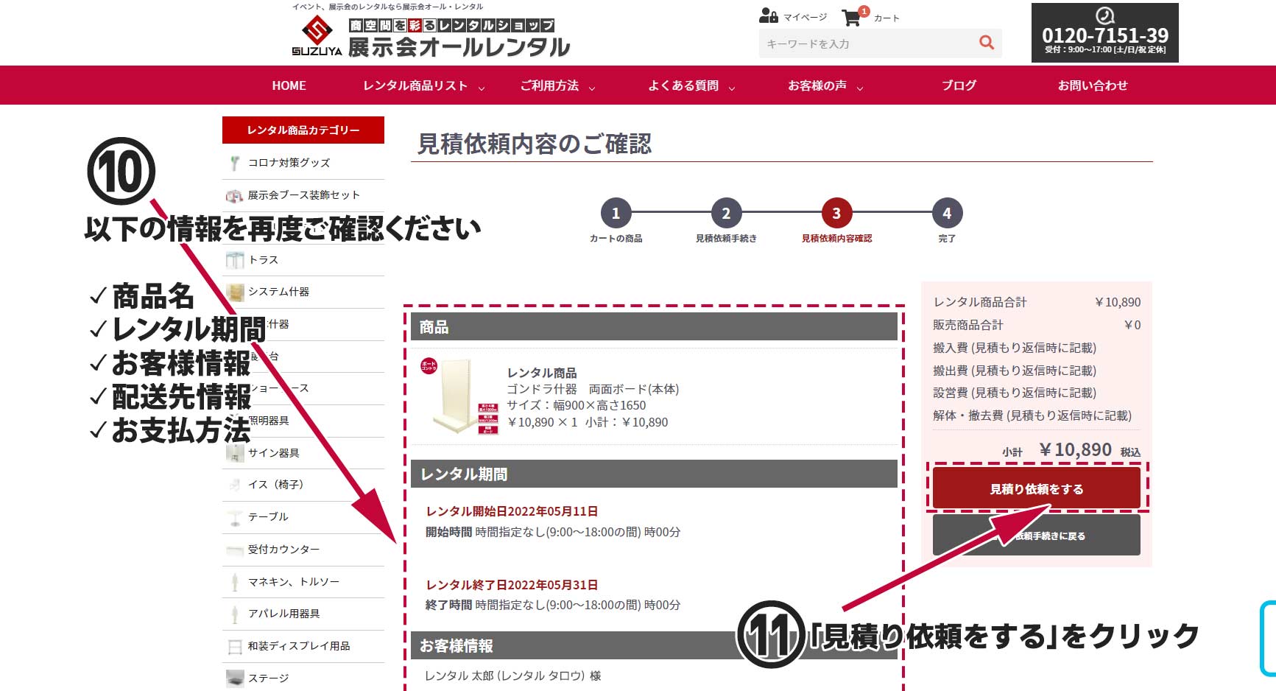
Task: Open コロナ対策グッズ category link
Action: [289, 163]
